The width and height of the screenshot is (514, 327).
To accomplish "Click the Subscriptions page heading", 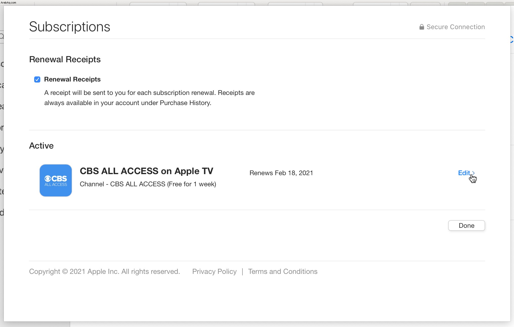I will coord(70,27).
